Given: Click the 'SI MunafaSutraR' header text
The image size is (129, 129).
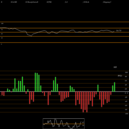Looking at the screenshot, I should (x=32, y=2).
